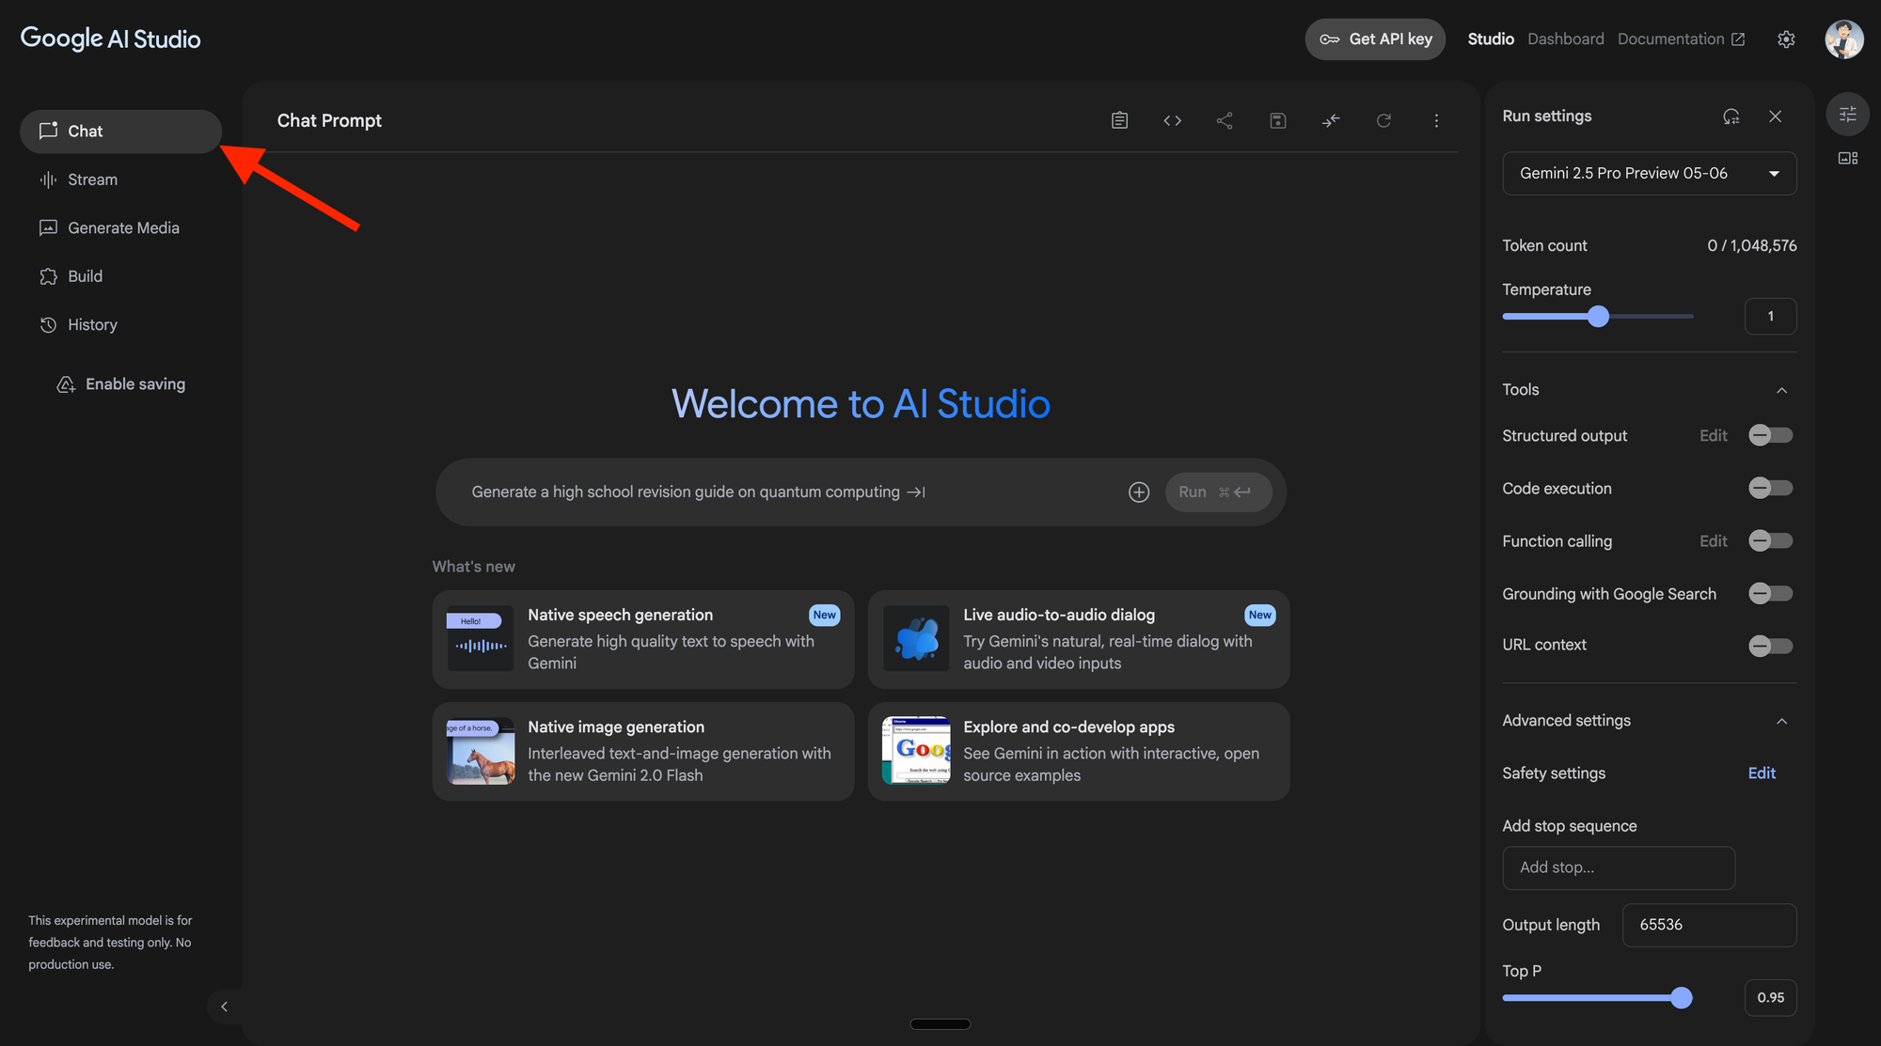This screenshot has height=1046, width=1881.
Task: Click the compare mode arrows icon
Action: tap(1331, 120)
